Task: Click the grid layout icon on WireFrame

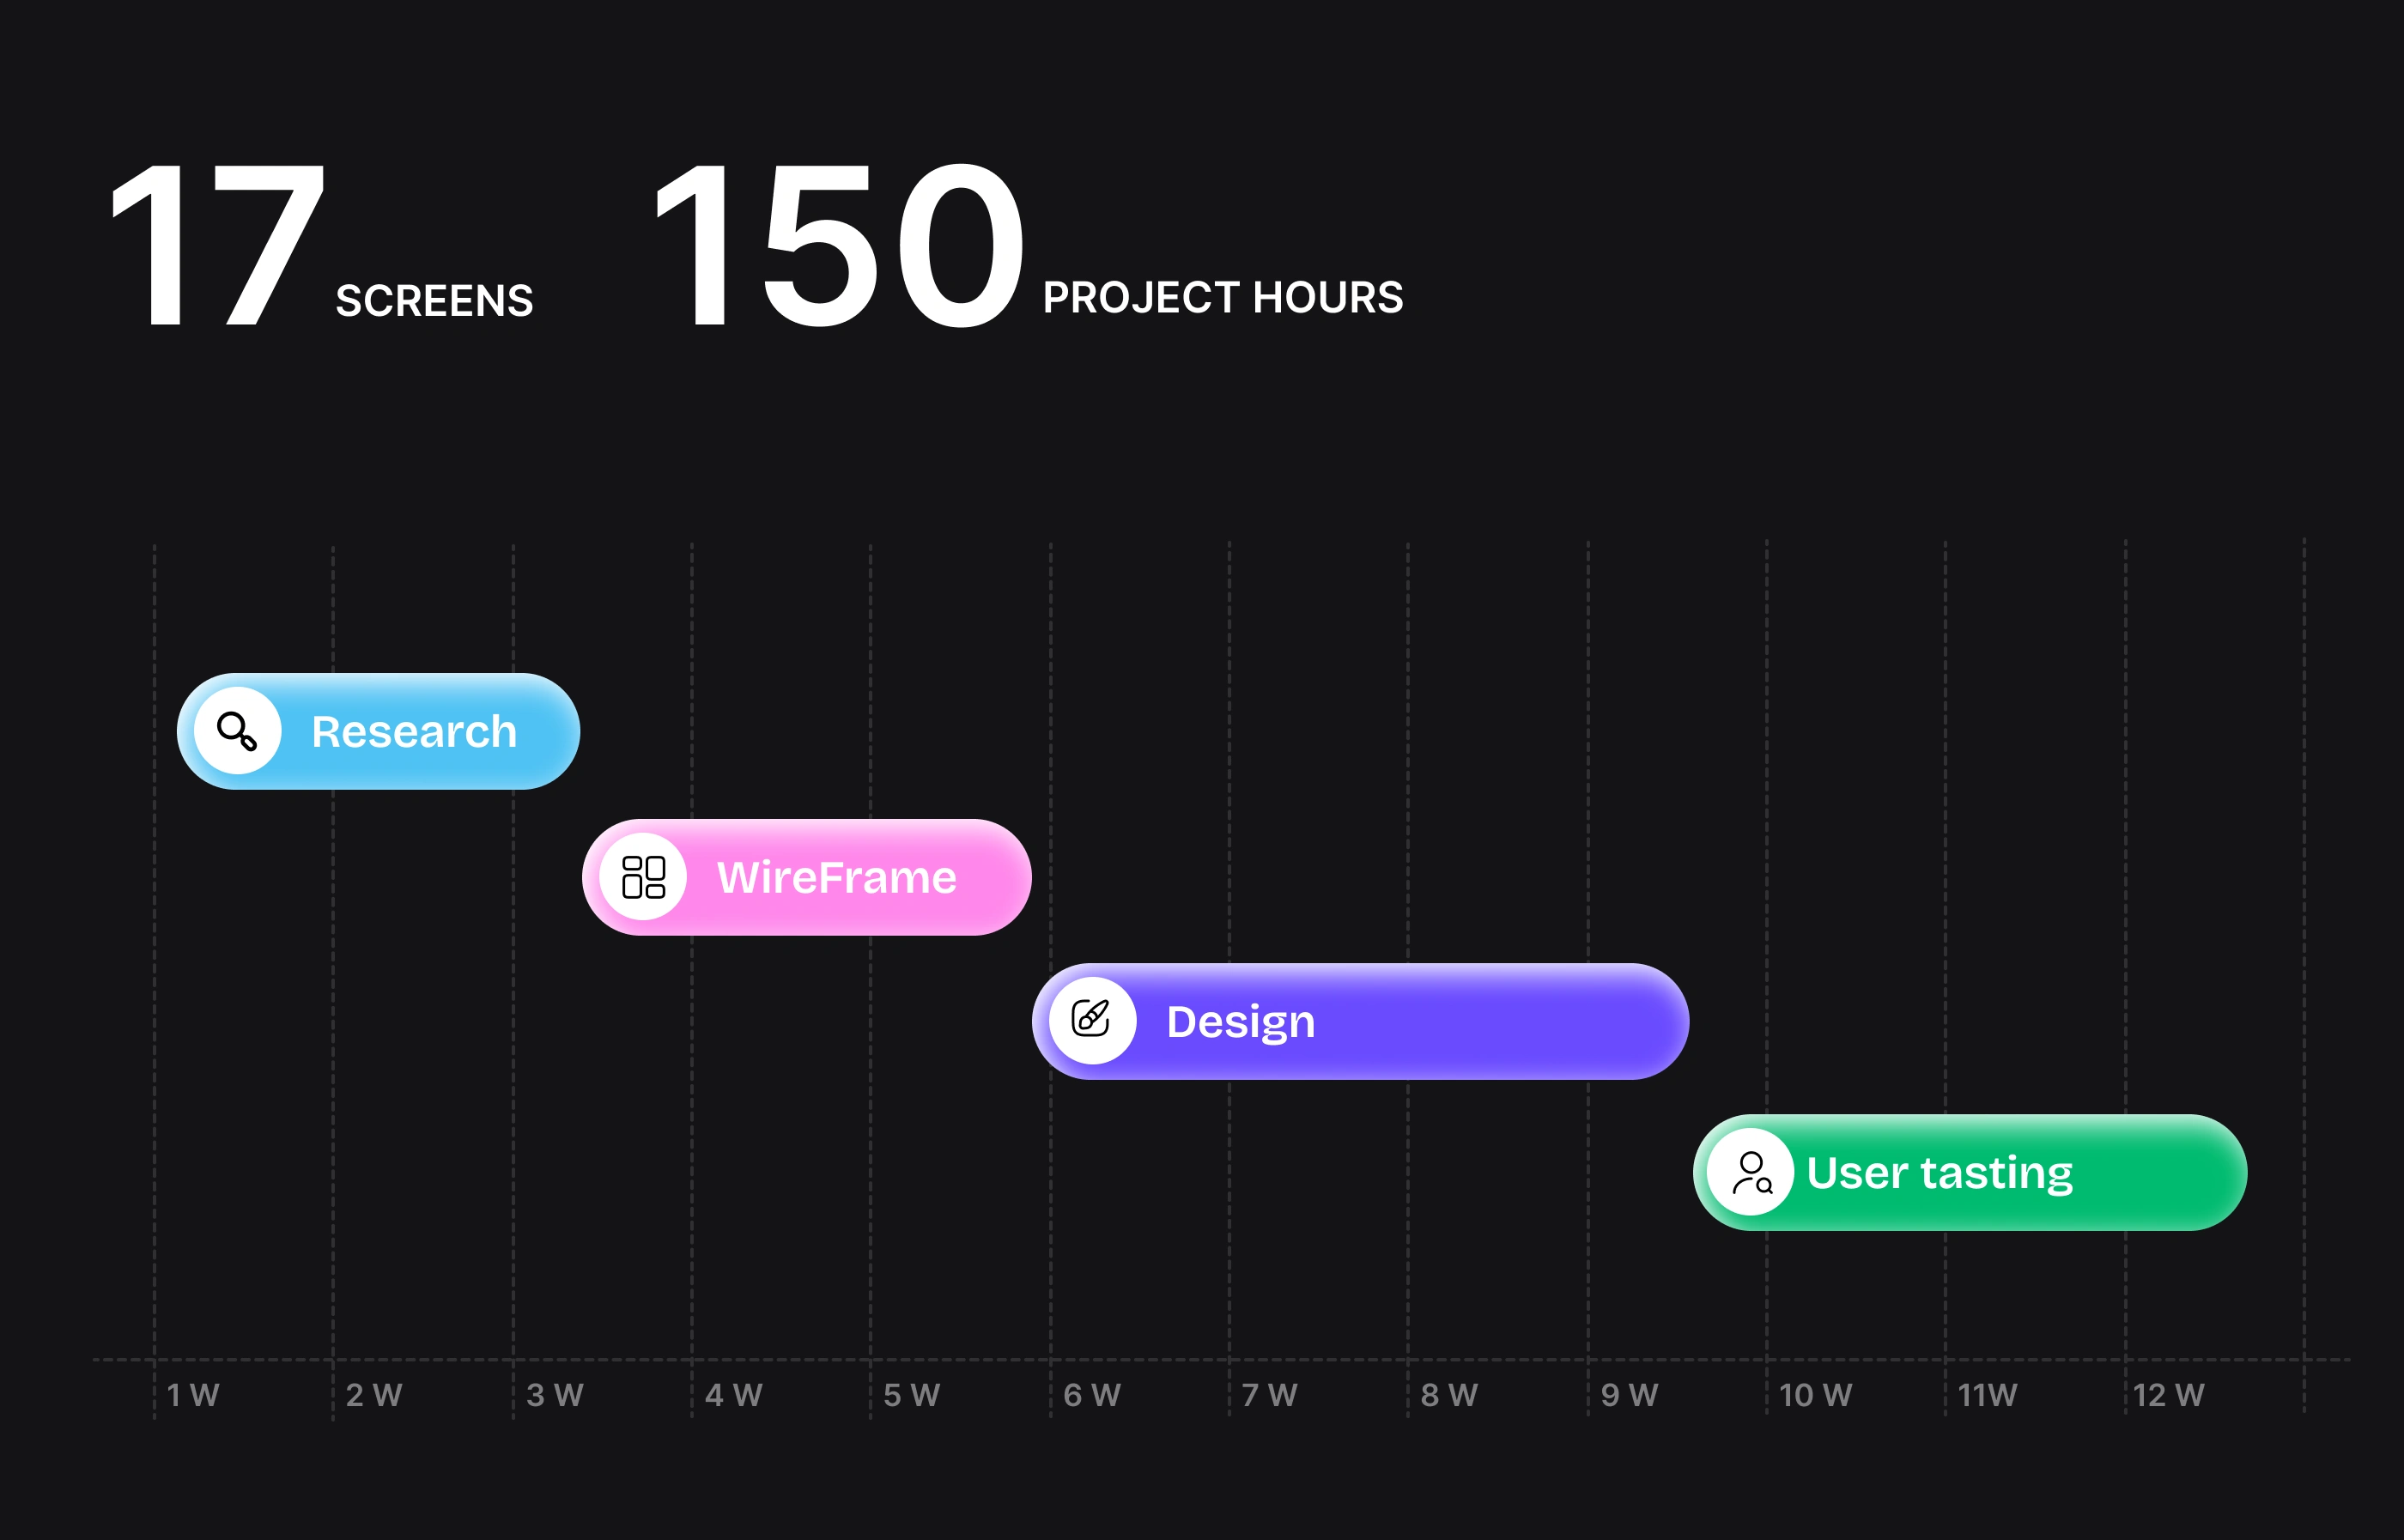Action: [x=643, y=877]
